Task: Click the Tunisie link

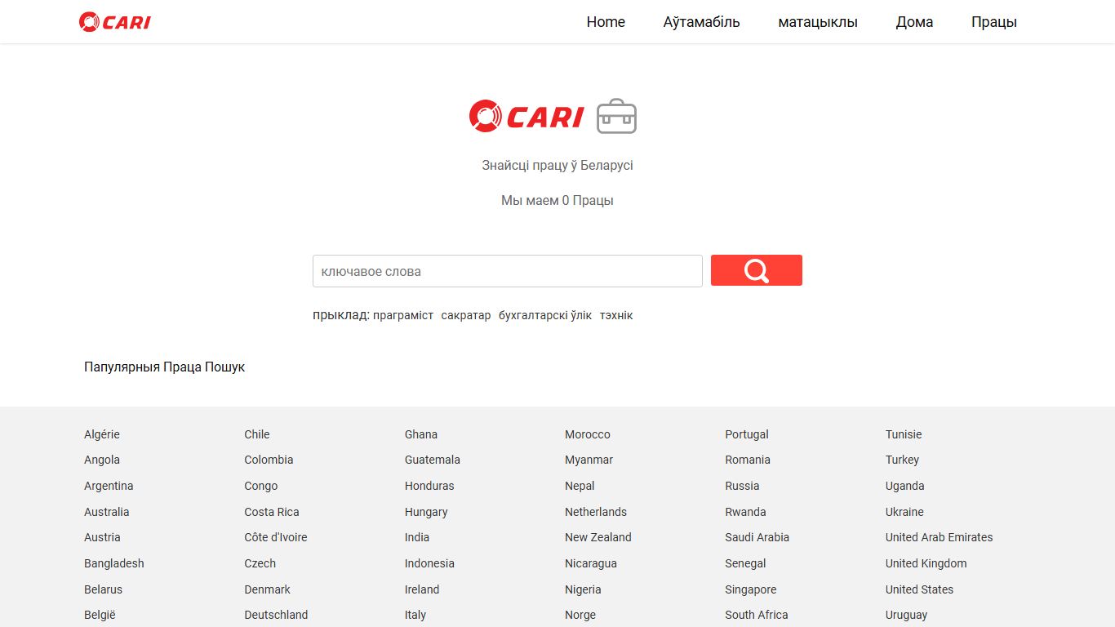Action: (904, 434)
